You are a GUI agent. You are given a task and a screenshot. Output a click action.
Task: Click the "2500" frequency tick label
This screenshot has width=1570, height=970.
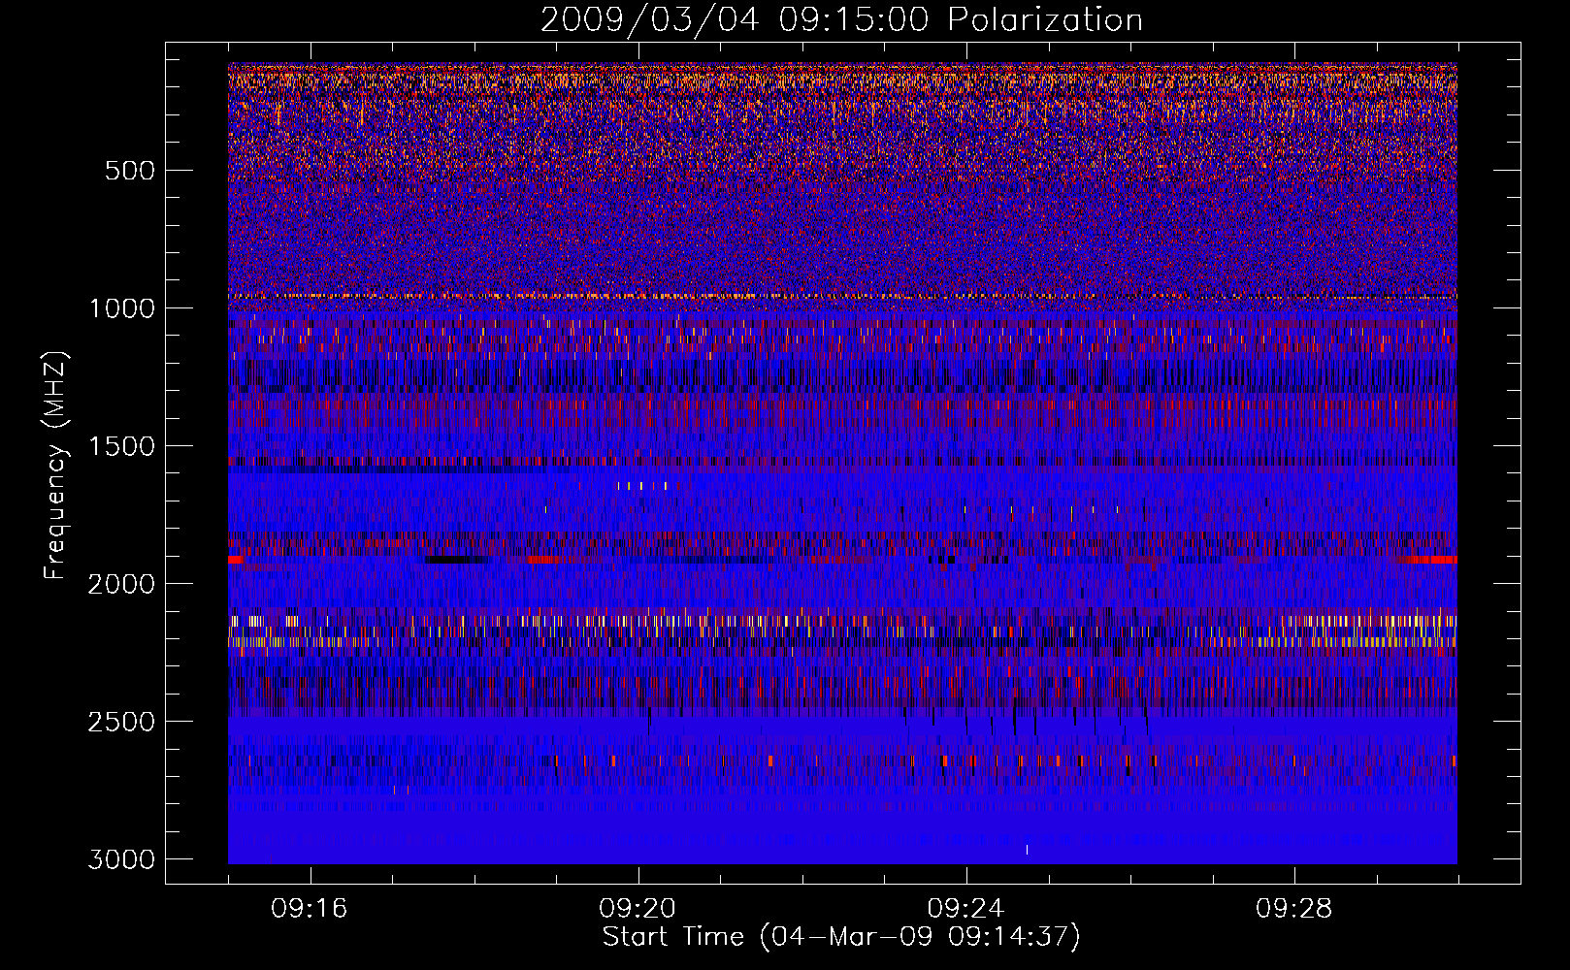click(121, 722)
